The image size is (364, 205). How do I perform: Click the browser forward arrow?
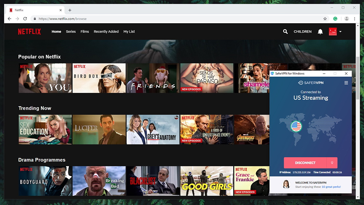coord(17,19)
